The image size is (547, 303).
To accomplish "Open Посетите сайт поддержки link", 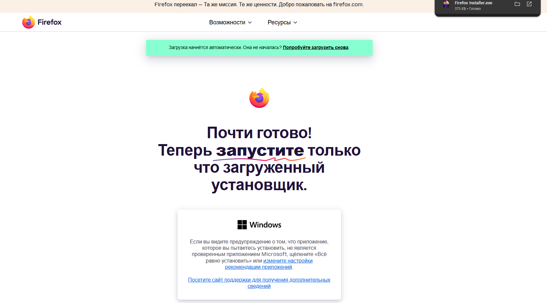I will (x=259, y=283).
